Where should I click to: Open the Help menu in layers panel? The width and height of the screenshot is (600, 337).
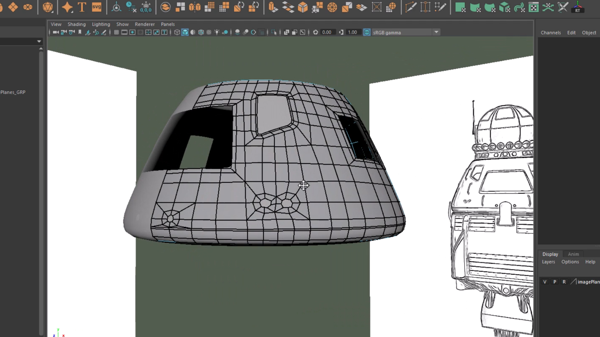590,262
